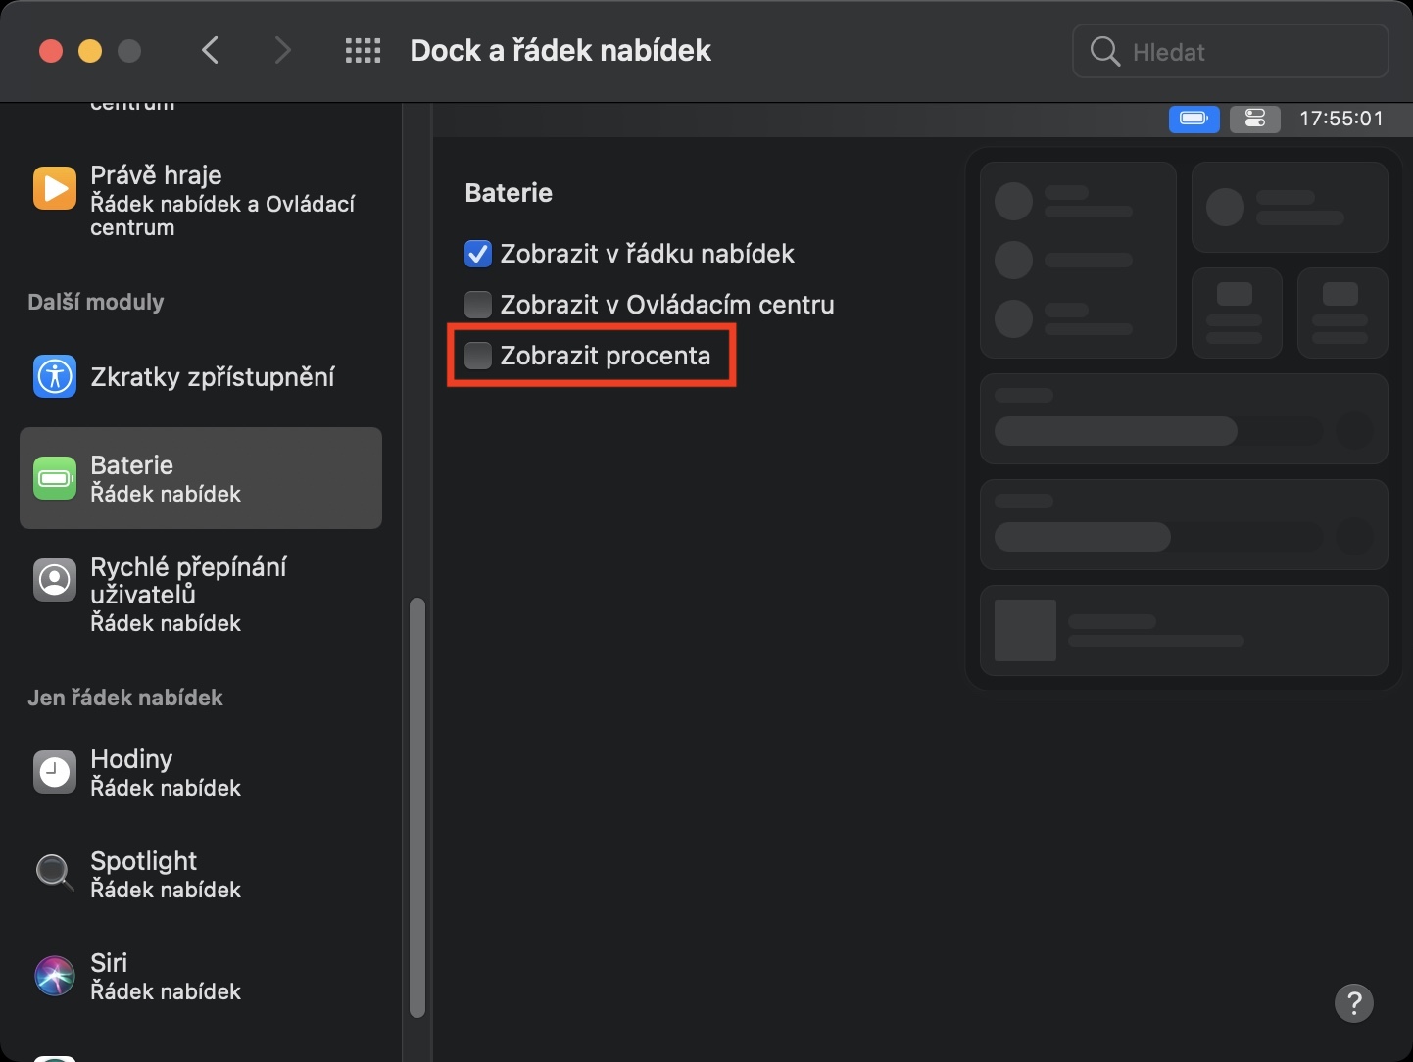Open Rychlé přepínání uživatelů user icon
The width and height of the screenshot is (1413, 1062).
click(x=55, y=580)
